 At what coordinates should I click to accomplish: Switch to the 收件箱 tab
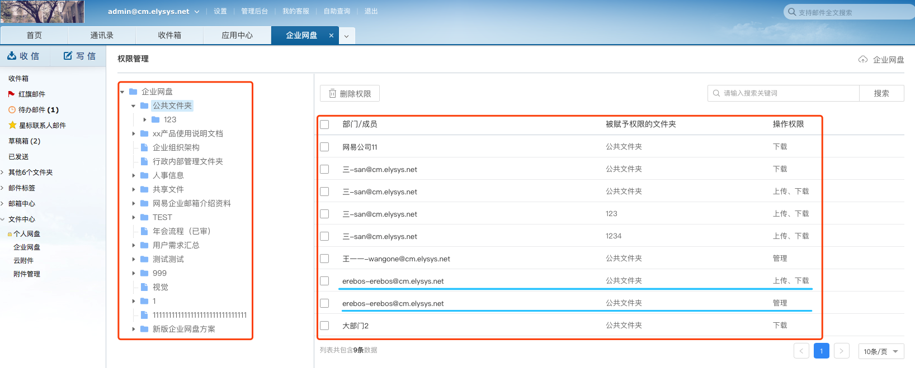(x=169, y=35)
